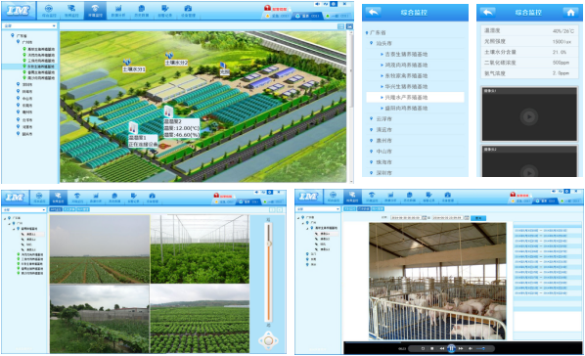Click the PTZ direction pad below zoom slider
585x356 pixels.
tap(268, 340)
